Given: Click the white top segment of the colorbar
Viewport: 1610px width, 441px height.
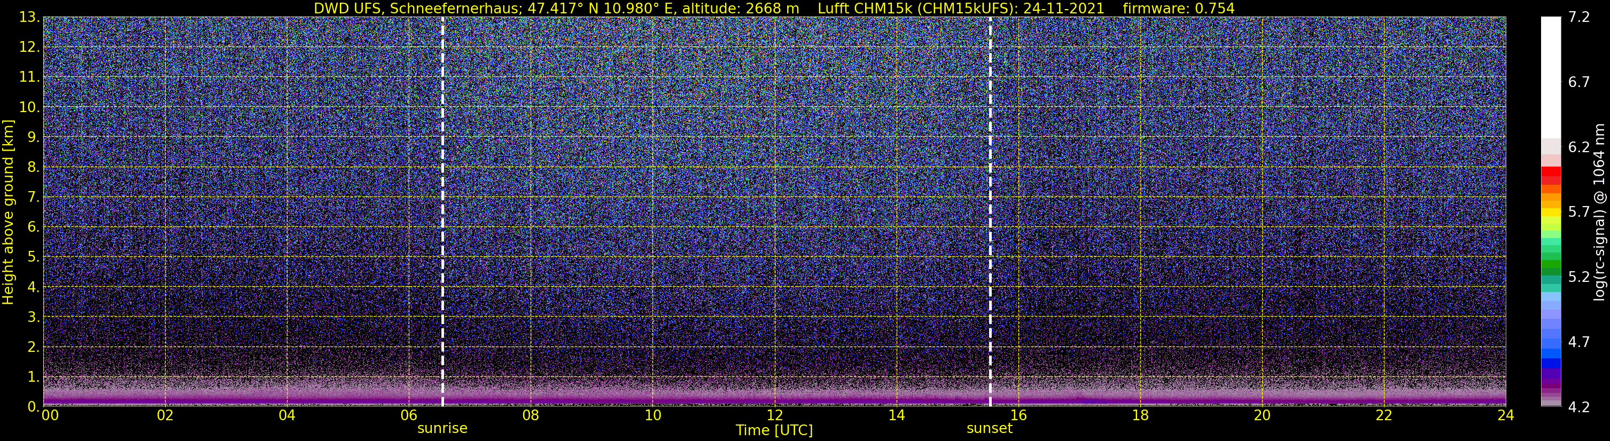Looking at the screenshot, I should (1551, 77).
